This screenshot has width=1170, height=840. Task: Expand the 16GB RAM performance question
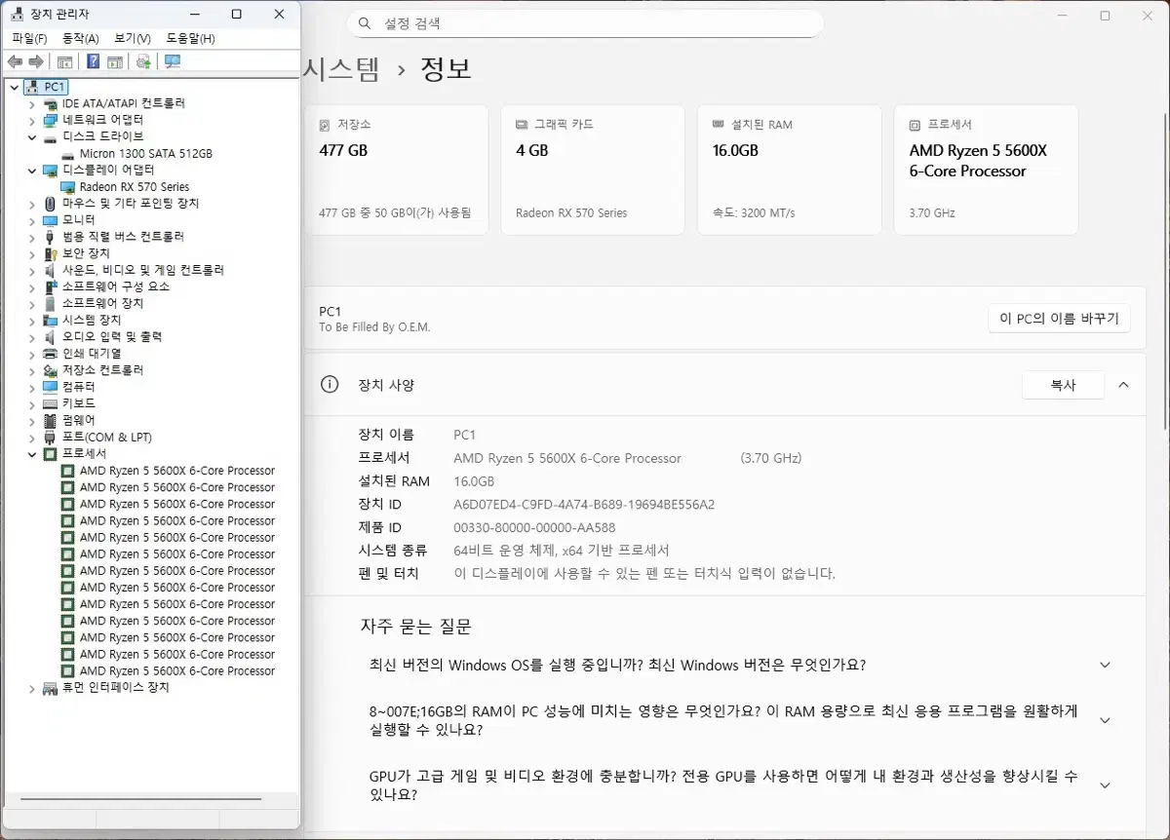[x=1105, y=721]
